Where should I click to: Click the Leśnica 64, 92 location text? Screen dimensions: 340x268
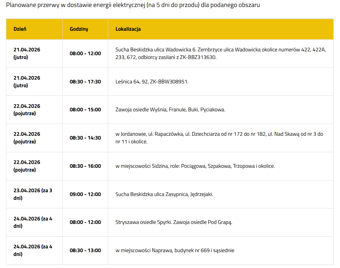pos(152,82)
